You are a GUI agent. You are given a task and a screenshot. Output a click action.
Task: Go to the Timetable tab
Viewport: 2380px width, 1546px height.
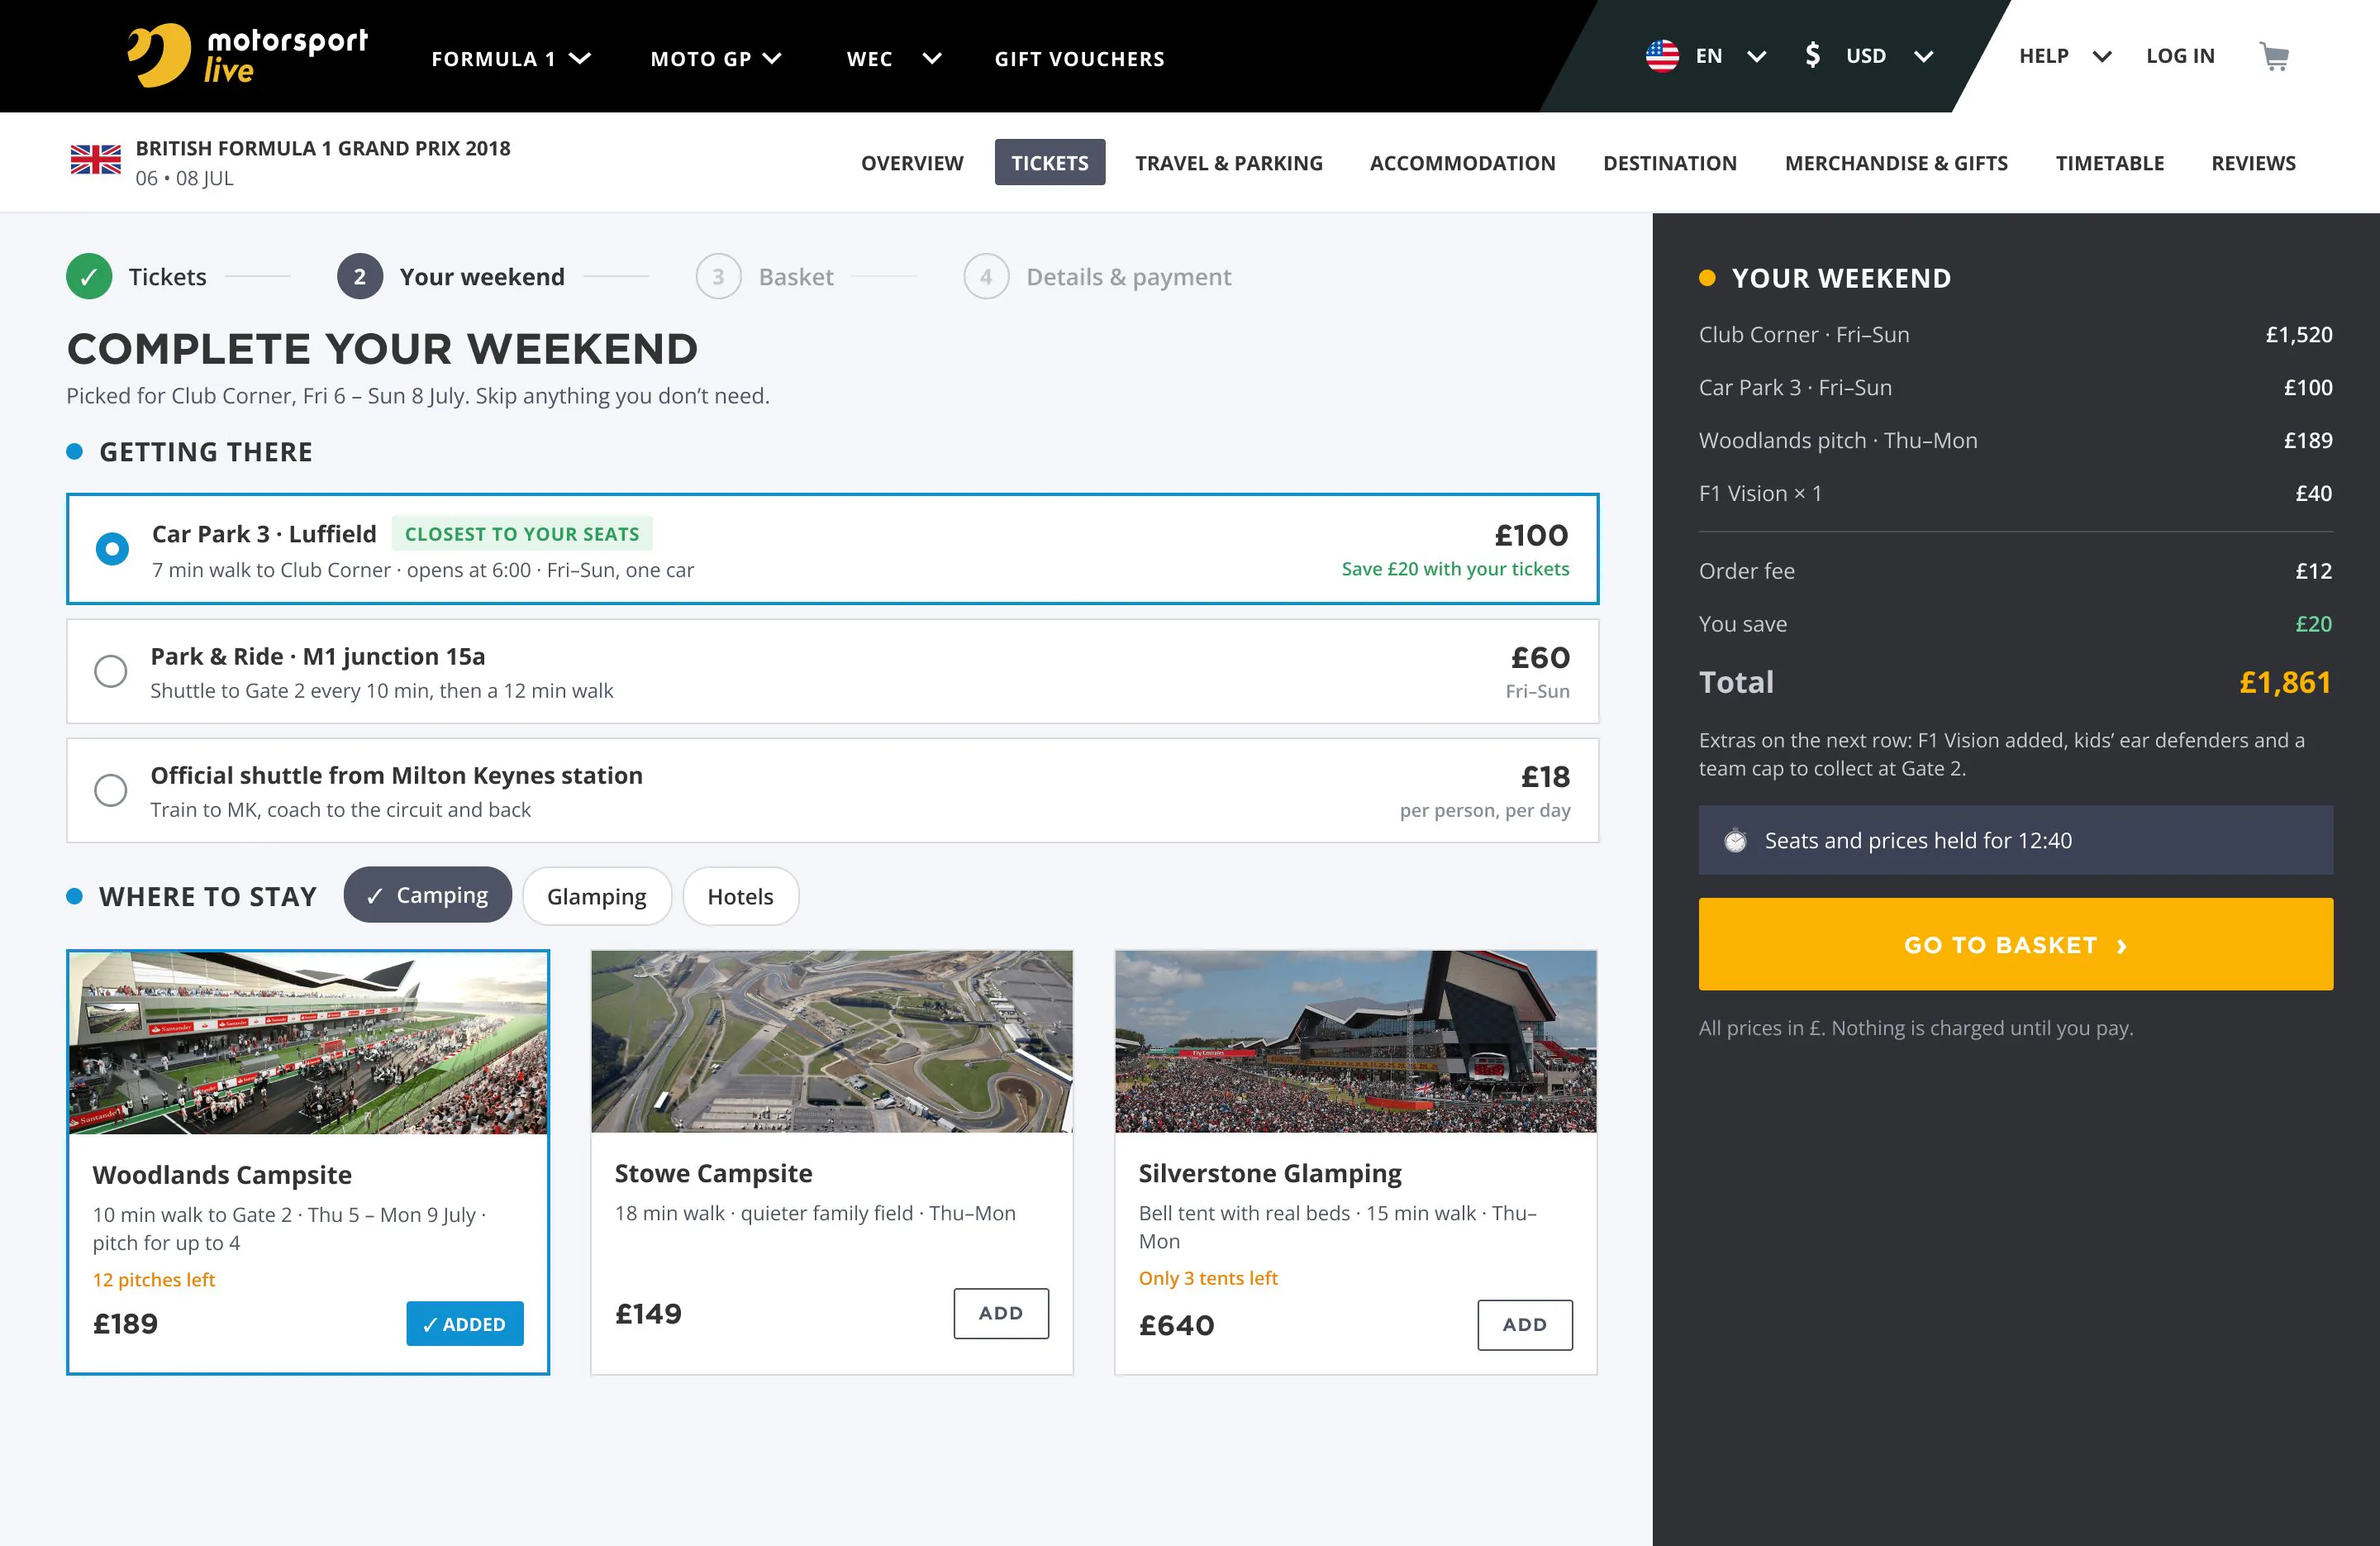point(2109,163)
